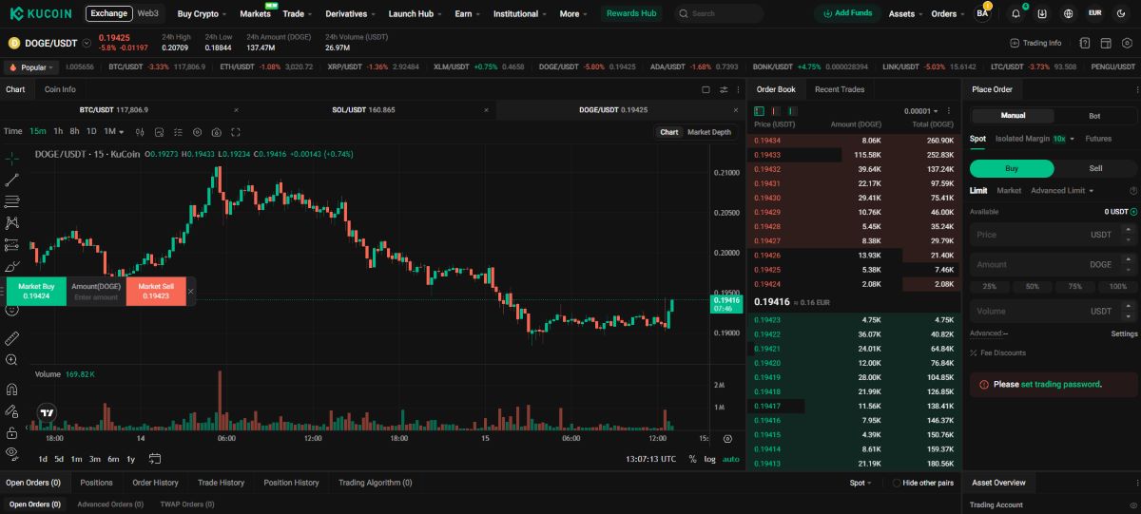Take a chart snapshot with camera icon
The width and height of the screenshot is (1141, 514).
click(x=217, y=132)
